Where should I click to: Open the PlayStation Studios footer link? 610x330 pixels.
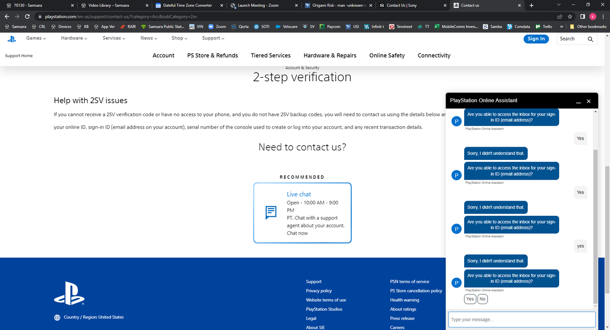(x=324, y=309)
